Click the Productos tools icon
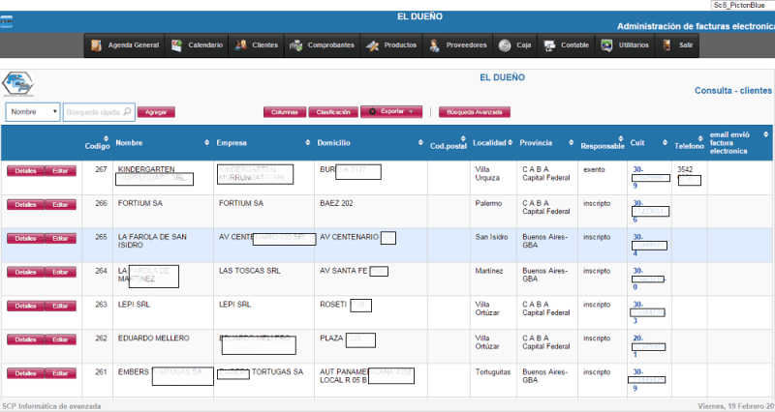 (372, 45)
